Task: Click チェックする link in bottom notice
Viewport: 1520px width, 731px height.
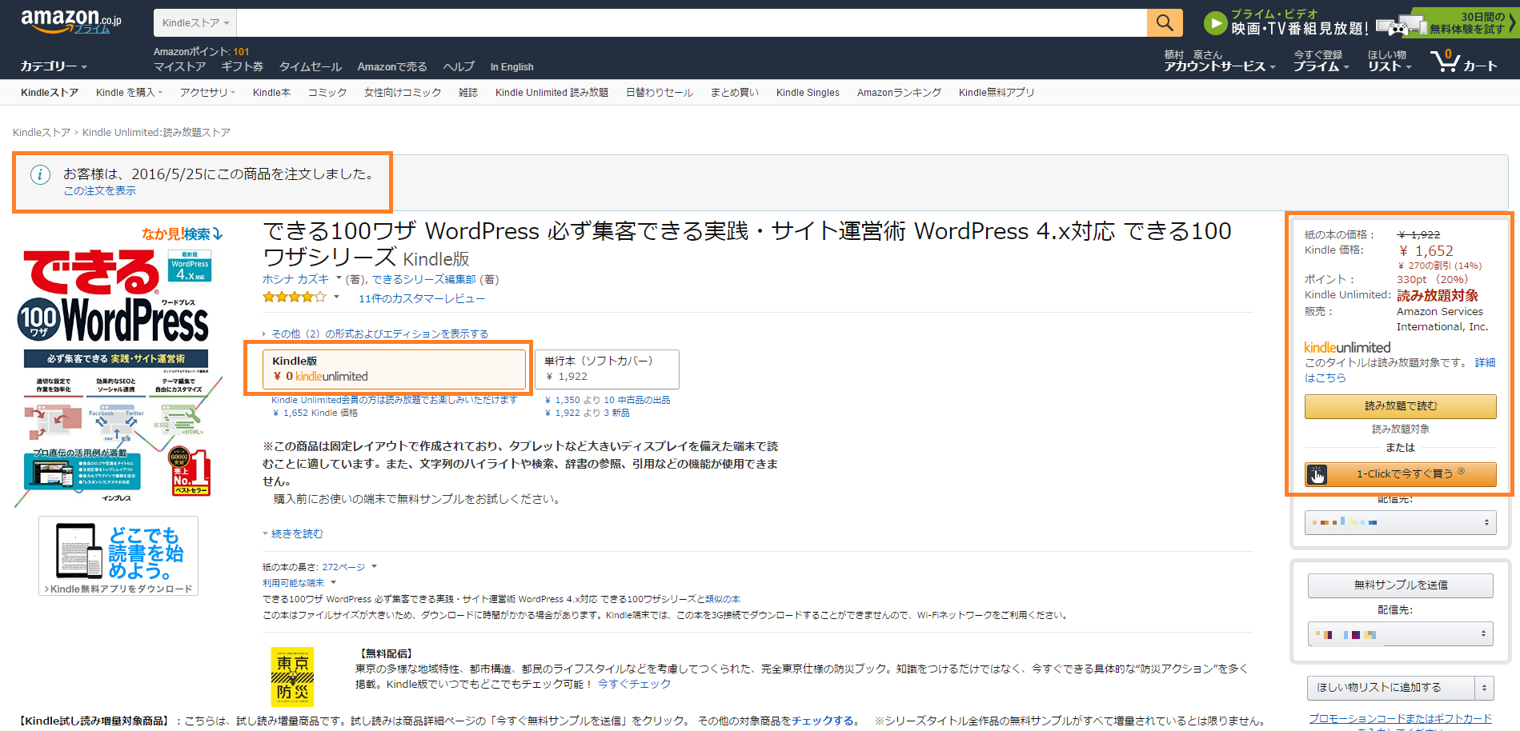Action: pyautogui.click(x=824, y=721)
